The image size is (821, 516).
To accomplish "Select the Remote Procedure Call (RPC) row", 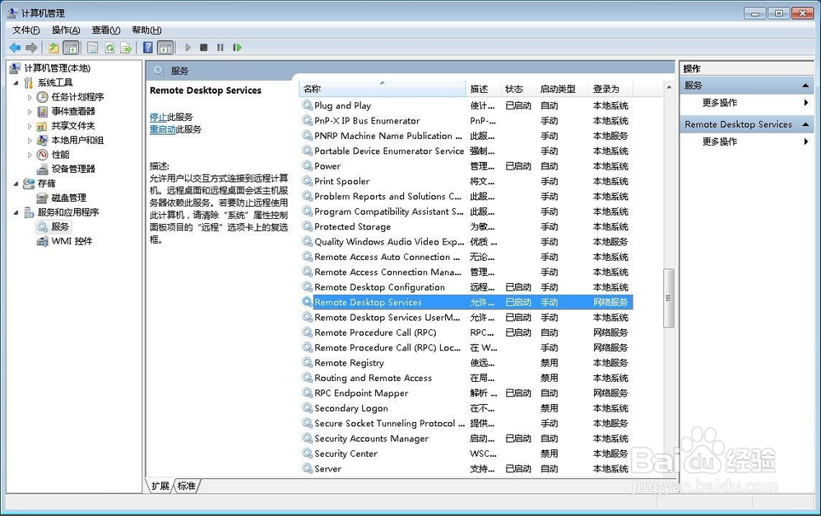I will click(466, 332).
